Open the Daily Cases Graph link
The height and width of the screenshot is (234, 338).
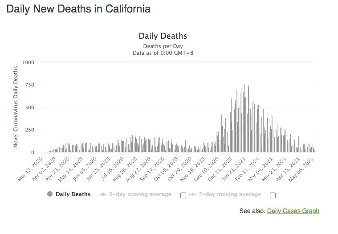coord(293,211)
